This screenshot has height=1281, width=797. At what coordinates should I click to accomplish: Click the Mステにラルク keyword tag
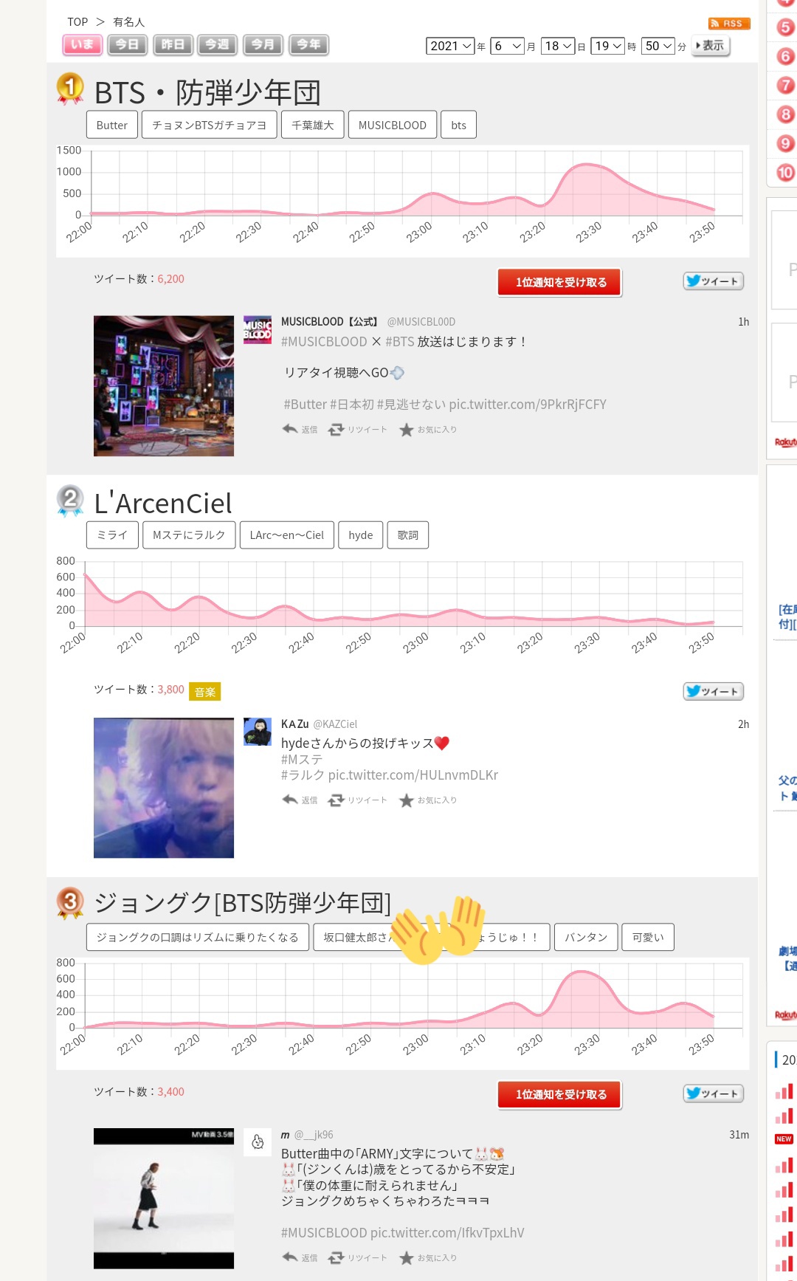189,535
